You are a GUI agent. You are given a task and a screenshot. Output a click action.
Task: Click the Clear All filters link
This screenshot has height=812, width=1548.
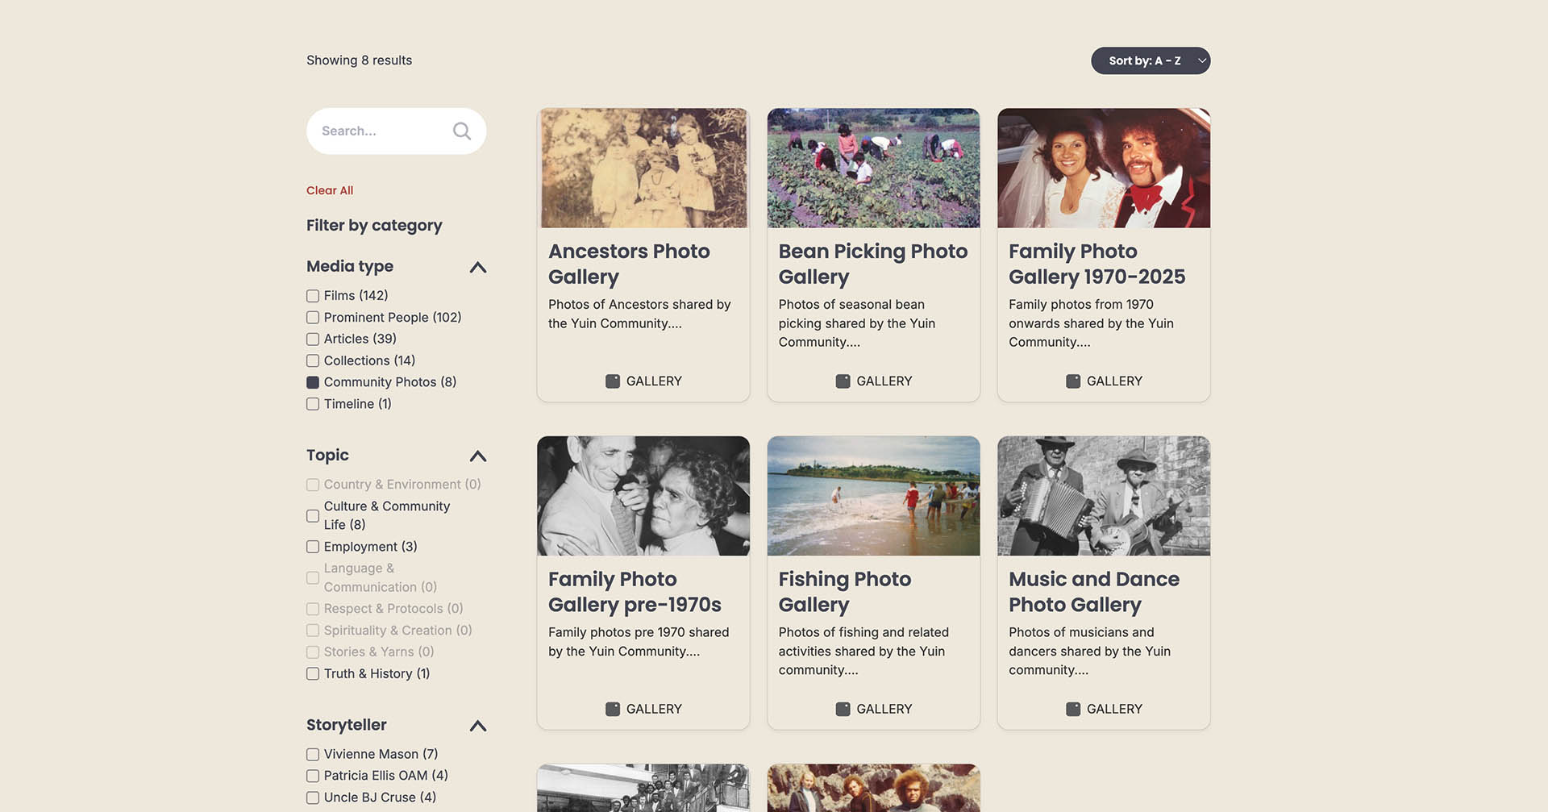[330, 190]
